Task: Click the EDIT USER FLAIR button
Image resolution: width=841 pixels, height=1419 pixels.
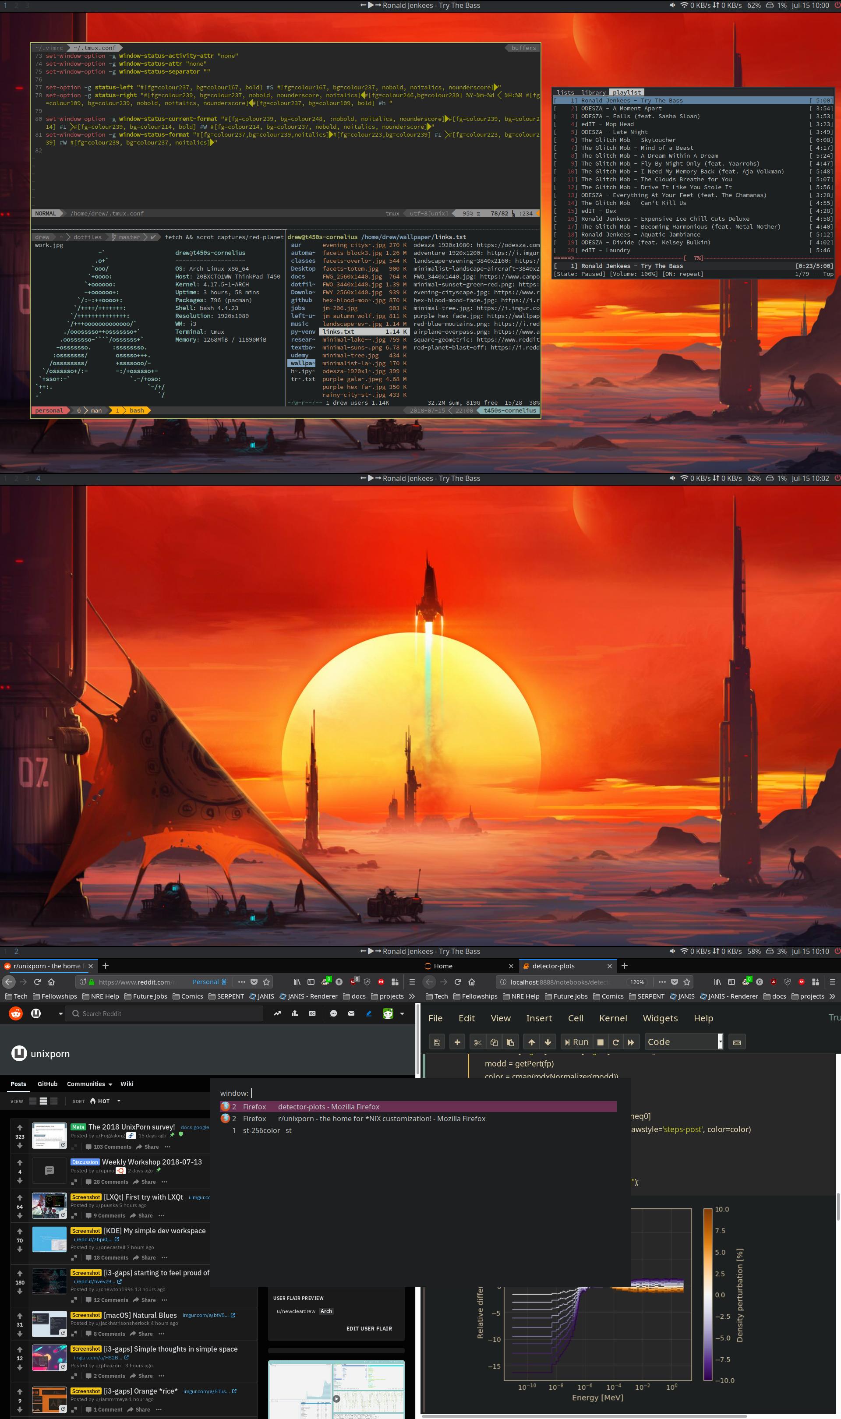Action: [369, 1328]
